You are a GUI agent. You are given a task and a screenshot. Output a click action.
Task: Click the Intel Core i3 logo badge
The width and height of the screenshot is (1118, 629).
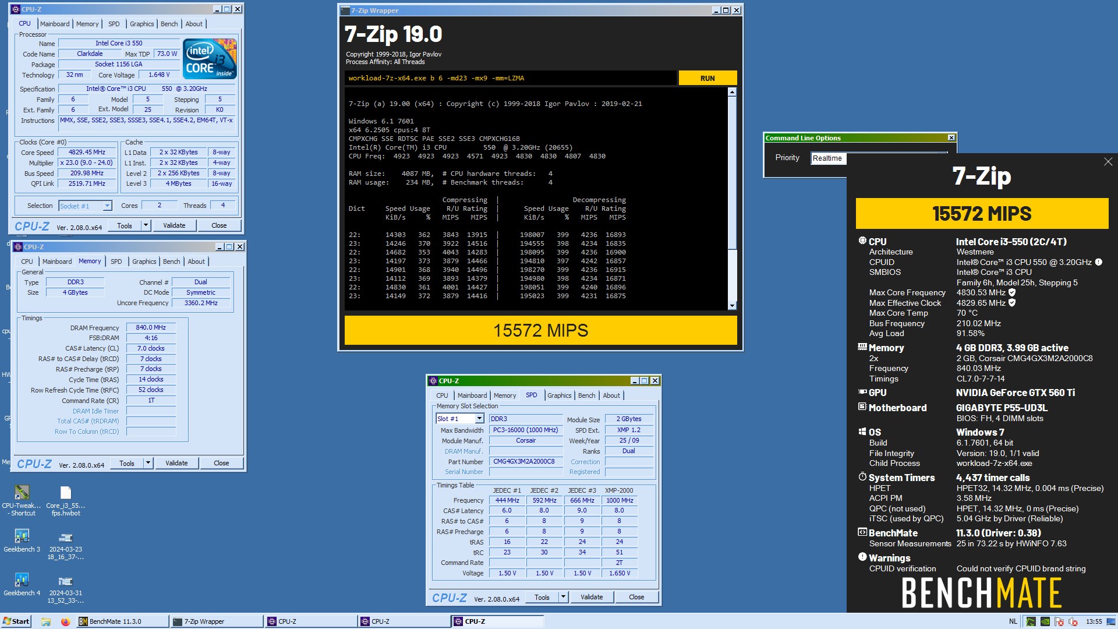click(210, 58)
